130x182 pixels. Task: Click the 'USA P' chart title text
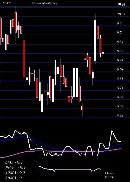(x=7, y=3)
